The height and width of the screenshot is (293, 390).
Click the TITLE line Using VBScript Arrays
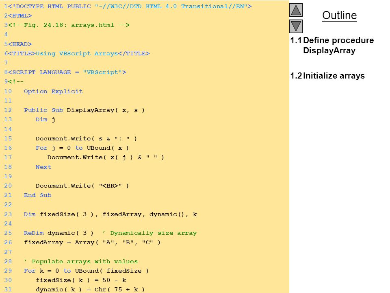click(x=79, y=54)
